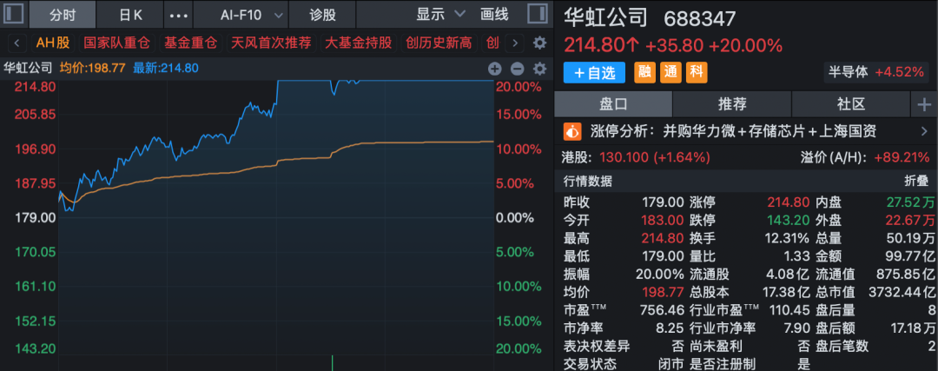Image resolution: width=938 pixels, height=371 pixels.
Task: Click stock code 688347
Action: 699,18
